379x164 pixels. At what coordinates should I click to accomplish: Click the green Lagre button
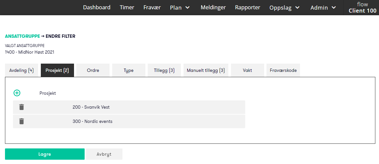tap(45, 154)
